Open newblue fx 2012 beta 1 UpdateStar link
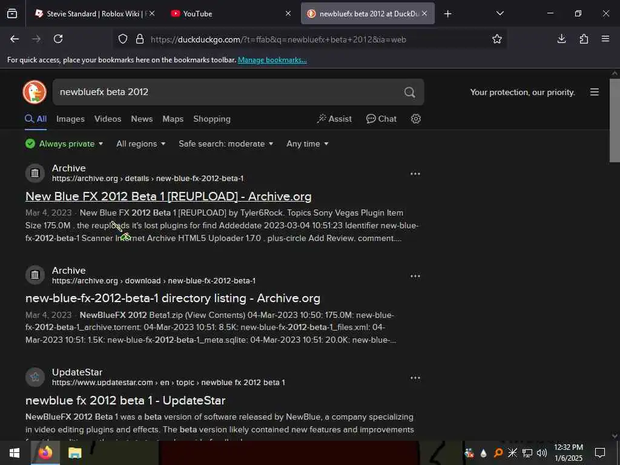Image resolution: width=620 pixels, height=465 pixels. [125, 401]
